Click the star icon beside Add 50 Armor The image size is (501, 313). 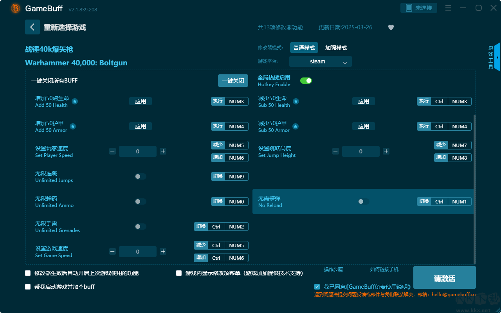[x=73, y=126]
